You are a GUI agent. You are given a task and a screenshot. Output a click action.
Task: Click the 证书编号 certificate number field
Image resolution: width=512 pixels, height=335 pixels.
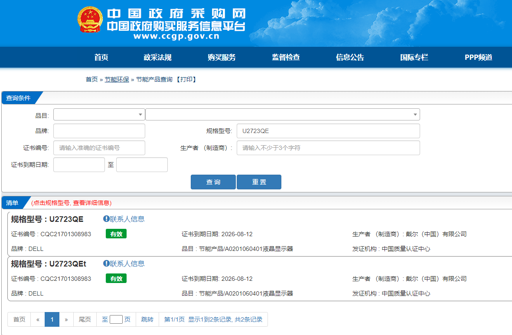[x=99, y=148]
